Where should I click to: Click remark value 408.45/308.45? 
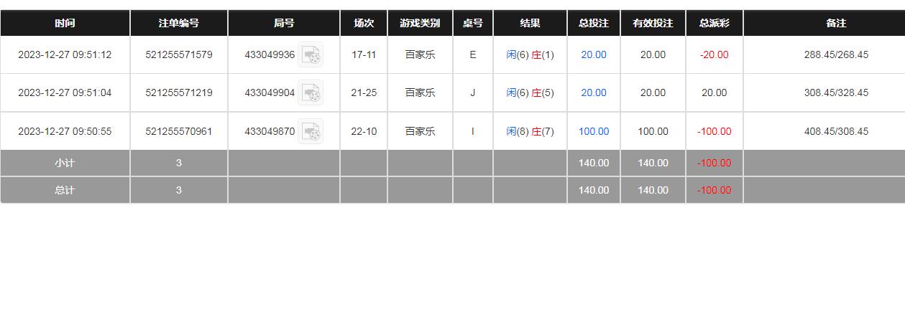point(836,131)
